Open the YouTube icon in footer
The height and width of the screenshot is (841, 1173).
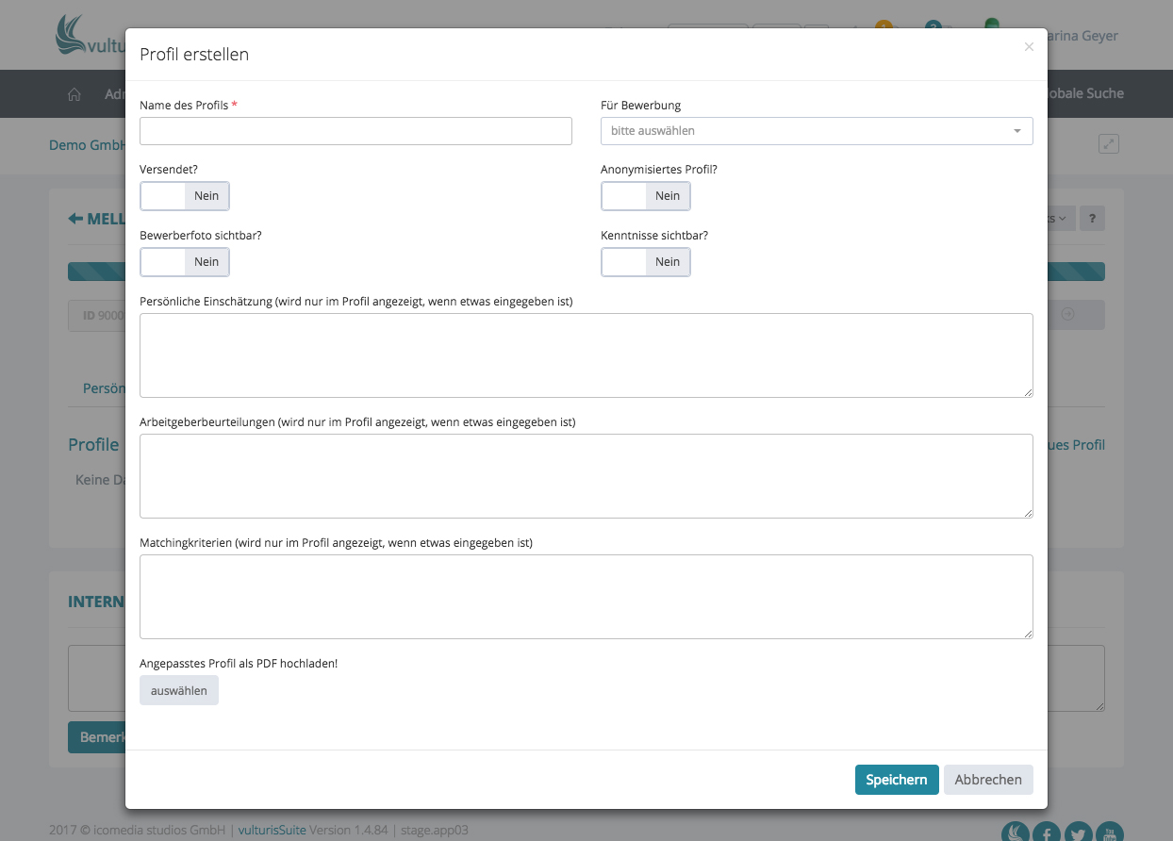pos(1110,833)
